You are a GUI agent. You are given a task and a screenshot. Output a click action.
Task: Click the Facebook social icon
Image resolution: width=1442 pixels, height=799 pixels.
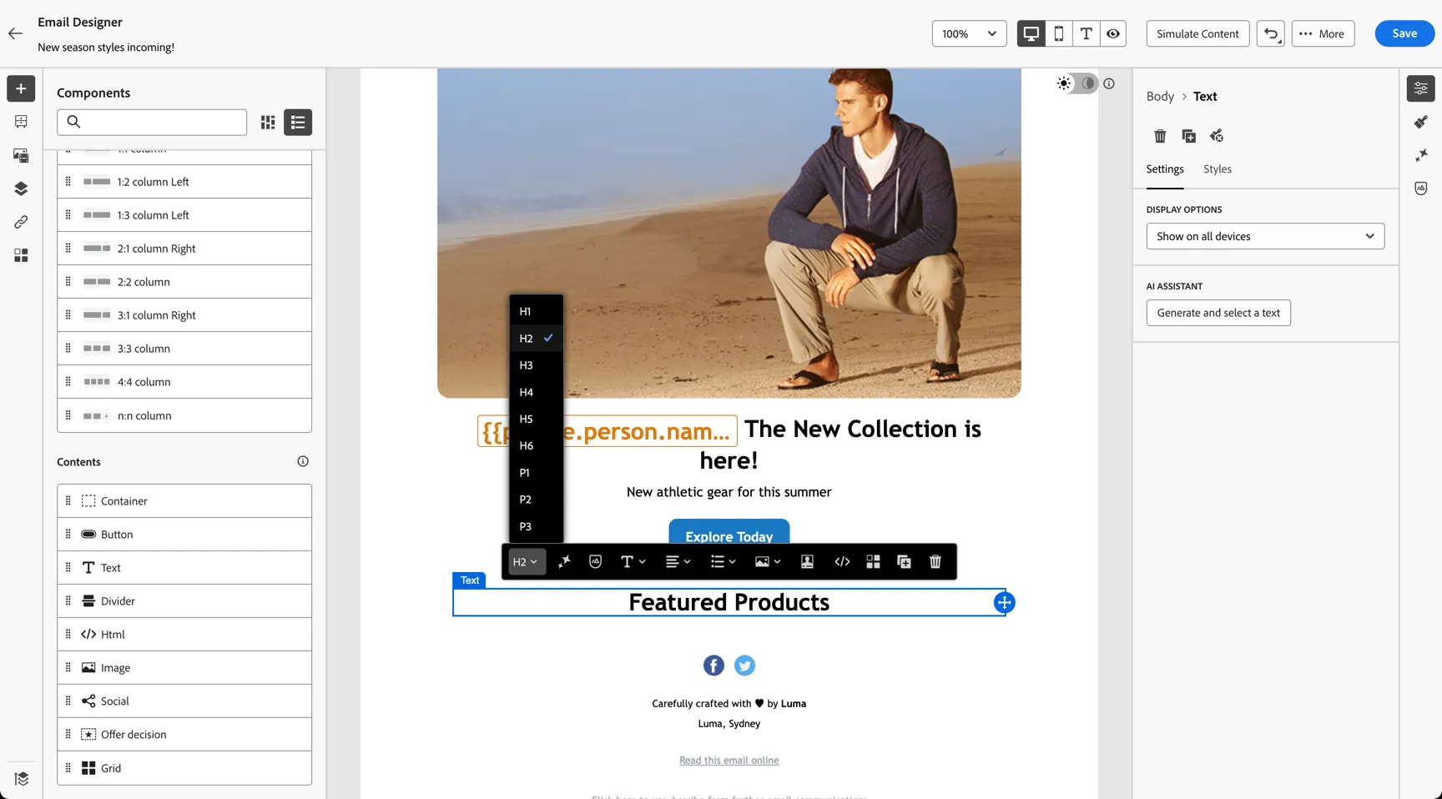713,666
